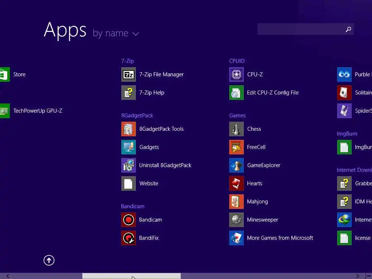
Task: Open Internet Download Manager globe icon
Action: [344, 220]
